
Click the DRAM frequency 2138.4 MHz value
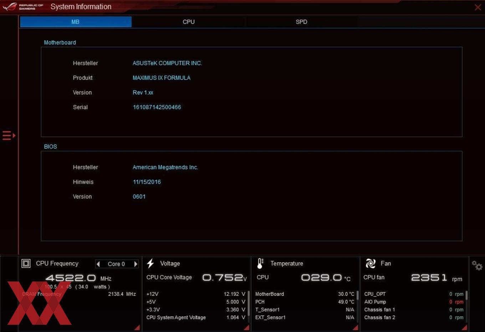pyautogui.click(x=122, y=294)
